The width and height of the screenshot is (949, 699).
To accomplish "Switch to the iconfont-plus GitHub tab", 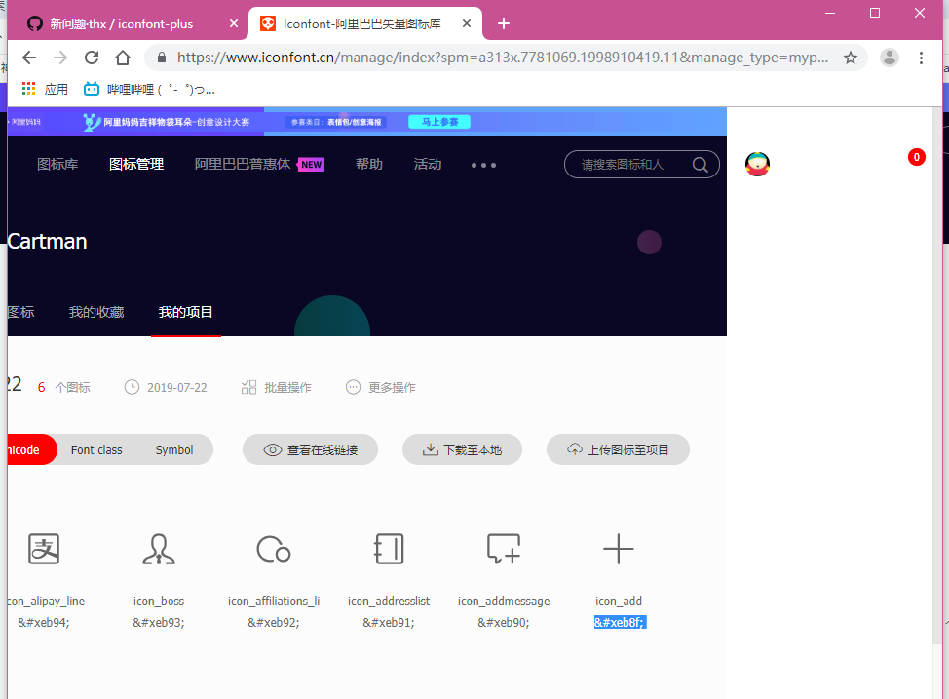I will coord(124,23).
